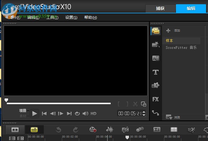Switch to the 编辑 (Edit) tab
The image size is (208, 141).
coord(191,9)
